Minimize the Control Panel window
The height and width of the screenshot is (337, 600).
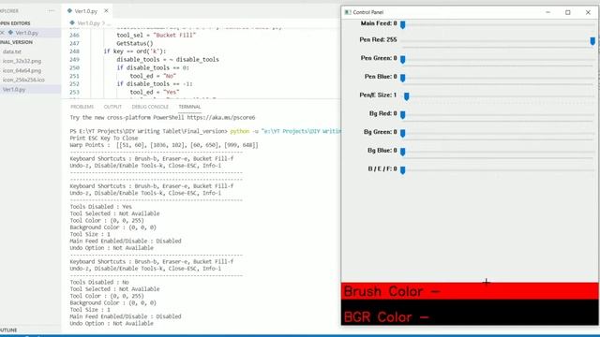(547, 12)
